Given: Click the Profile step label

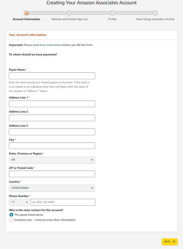Looking at the screenshot, I should point(112,19).
